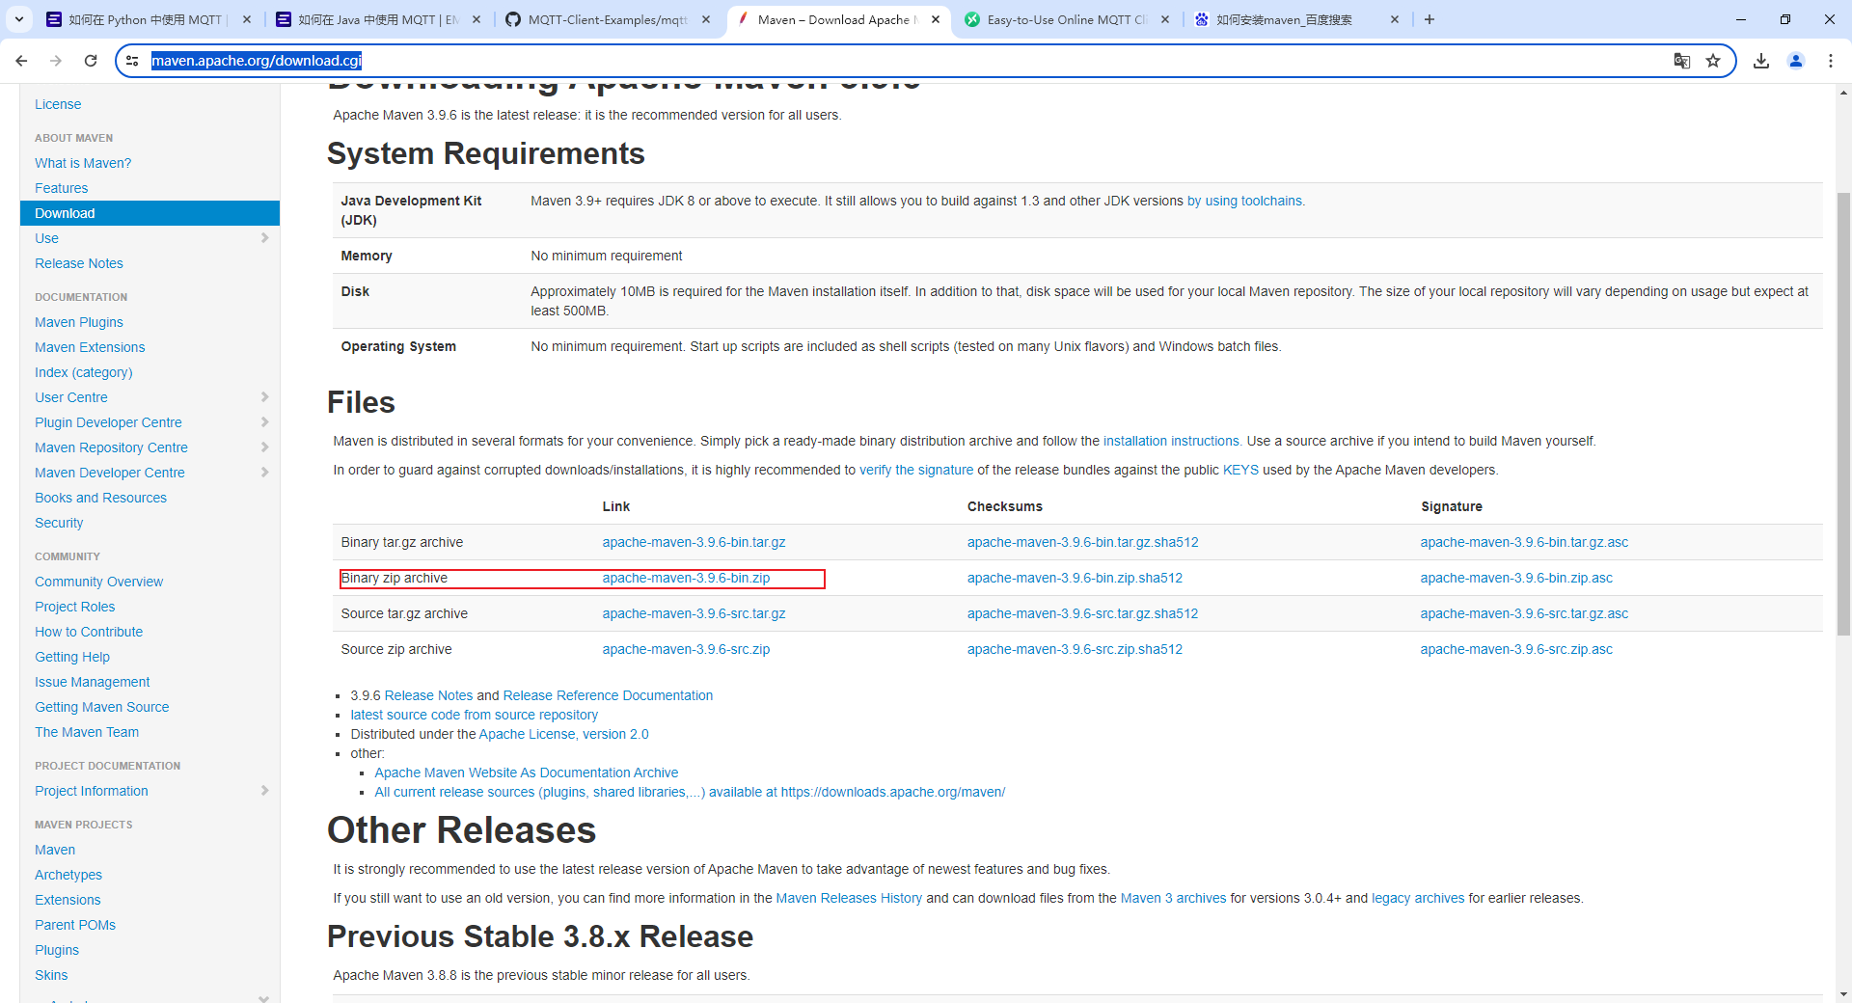This screenshot has height=1003, width=1852.
Task: Expand the Maven Developer Centre arrow
Action: coord(264,473)
